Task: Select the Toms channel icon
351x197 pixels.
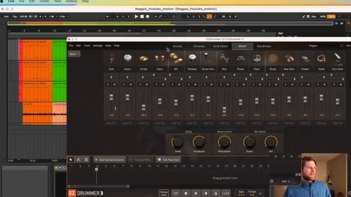Action: click(160, 59)
